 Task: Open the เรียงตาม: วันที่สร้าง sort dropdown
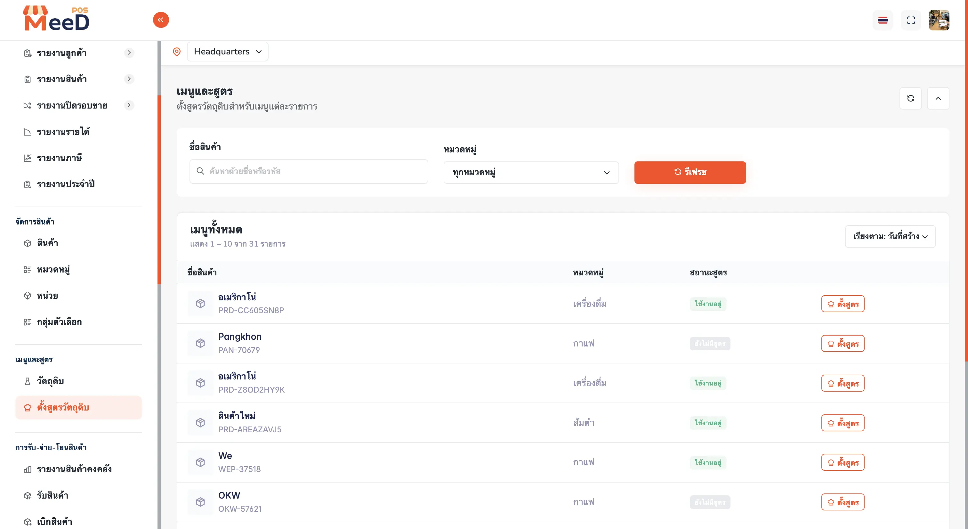[890, 237]
